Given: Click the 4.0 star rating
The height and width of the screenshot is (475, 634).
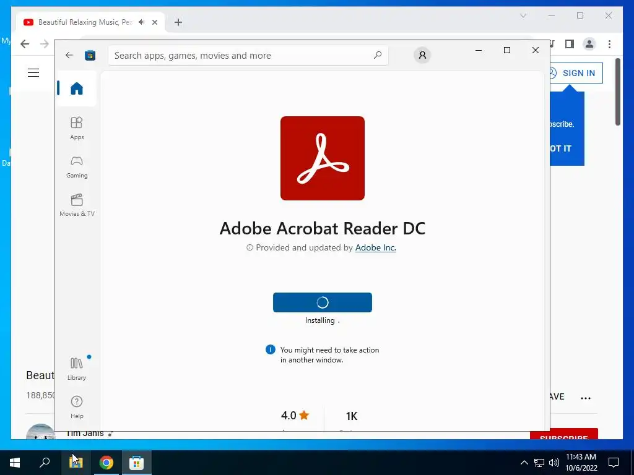Looking at the screenshot, I should point(295,415).
